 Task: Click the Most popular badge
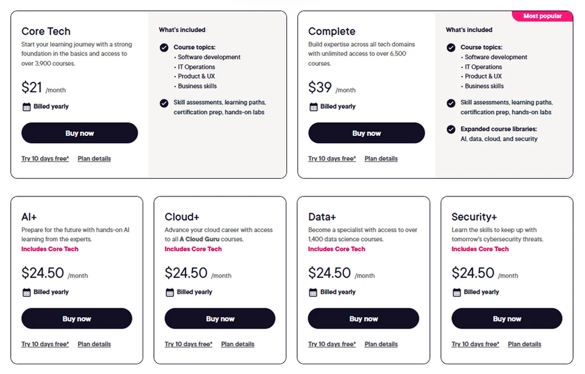(x=542, y=16)
